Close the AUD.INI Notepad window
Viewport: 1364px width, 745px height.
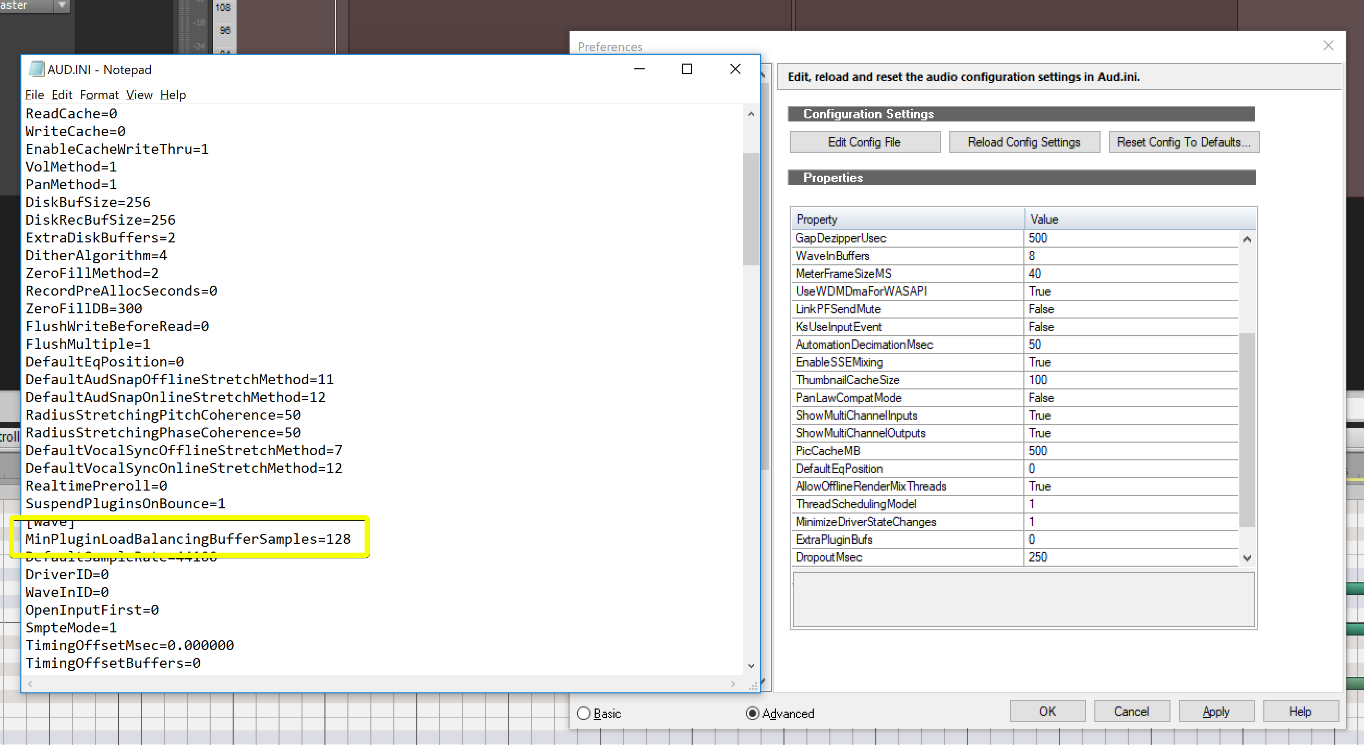[x=735, y=69]
